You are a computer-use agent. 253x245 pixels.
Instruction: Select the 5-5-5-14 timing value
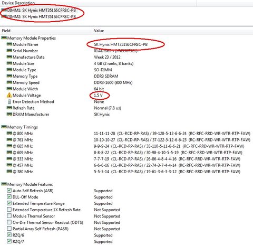click(x=101, y=172)
